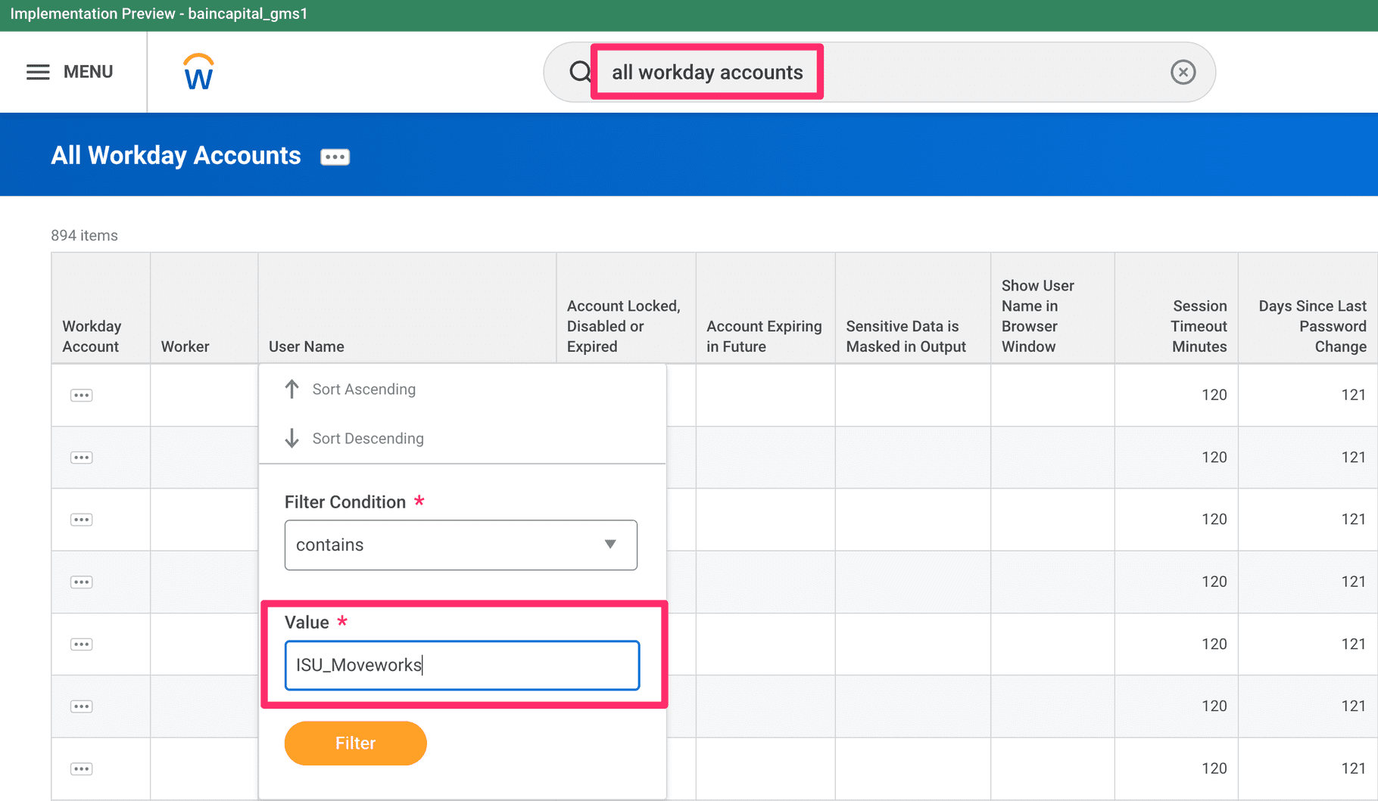Select the Workday Account column header
The width and height of the screenshot is (1378, 801).
(x=101, y=309)
